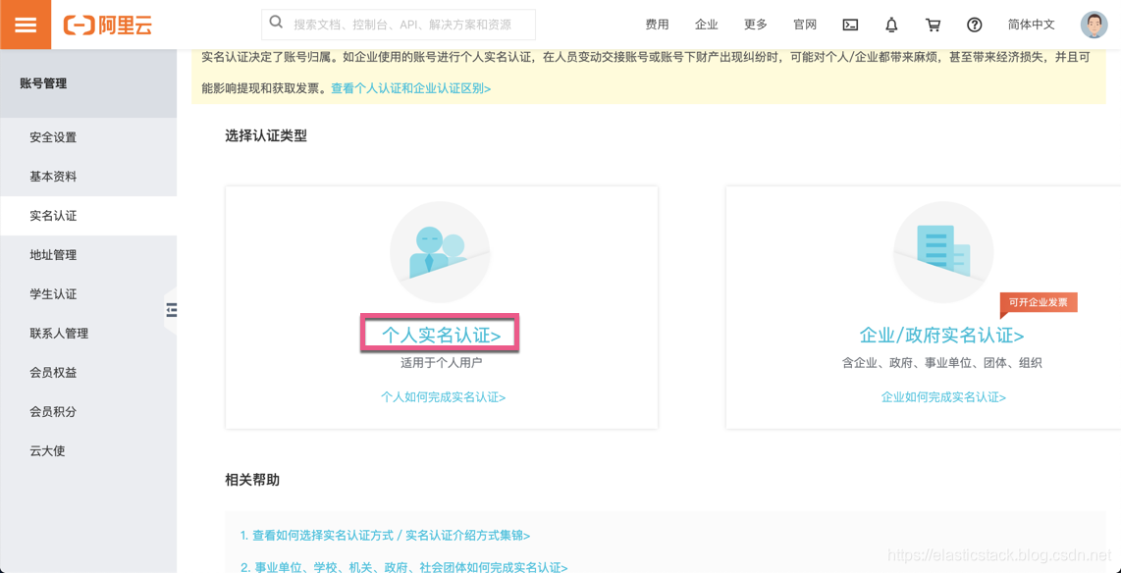Open the 费用 menu
Viewport: 1121px width, 573px height.
(x=657, y=25)
